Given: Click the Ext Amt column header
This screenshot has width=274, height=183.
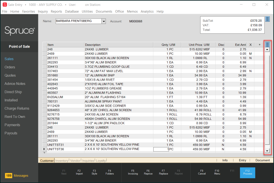Looking at the screenshot, I should tap(236, 45).
